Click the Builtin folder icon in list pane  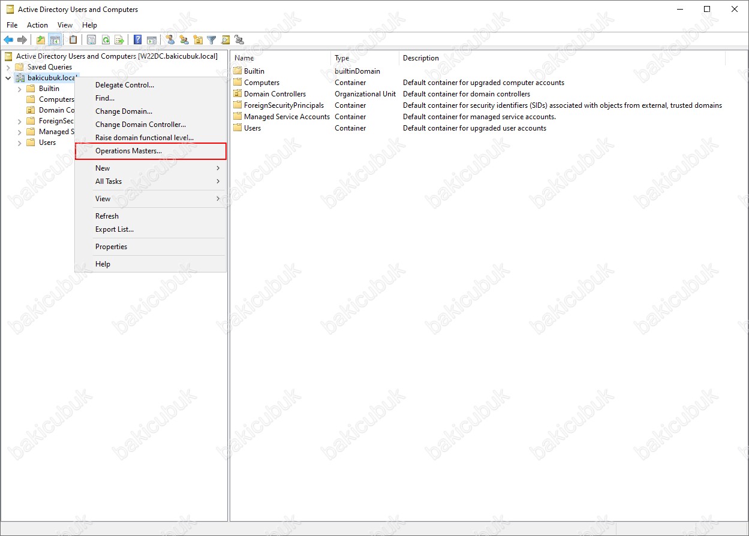[x=237, y=71]
